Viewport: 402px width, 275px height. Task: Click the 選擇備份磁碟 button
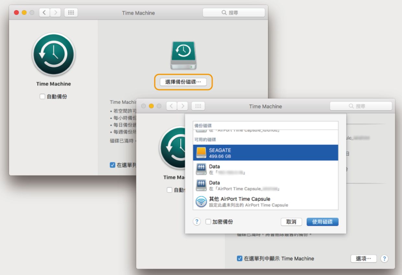[183, 82]
